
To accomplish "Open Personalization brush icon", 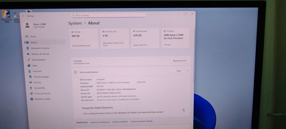I will click(x=29, y=60).
